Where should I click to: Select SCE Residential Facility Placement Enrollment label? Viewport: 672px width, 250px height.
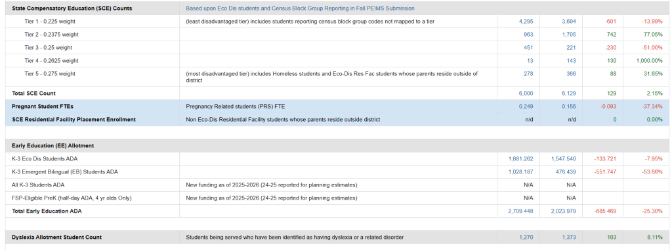(x=73, y=120)
